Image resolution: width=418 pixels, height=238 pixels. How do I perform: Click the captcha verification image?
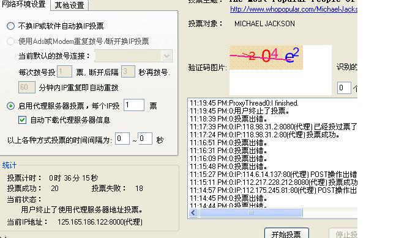click(266, 57)
